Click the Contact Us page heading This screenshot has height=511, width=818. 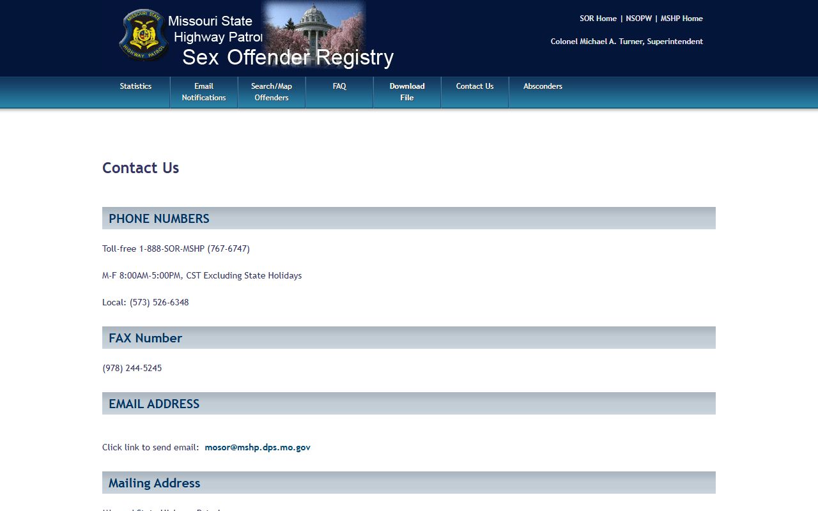pos(141,168)
